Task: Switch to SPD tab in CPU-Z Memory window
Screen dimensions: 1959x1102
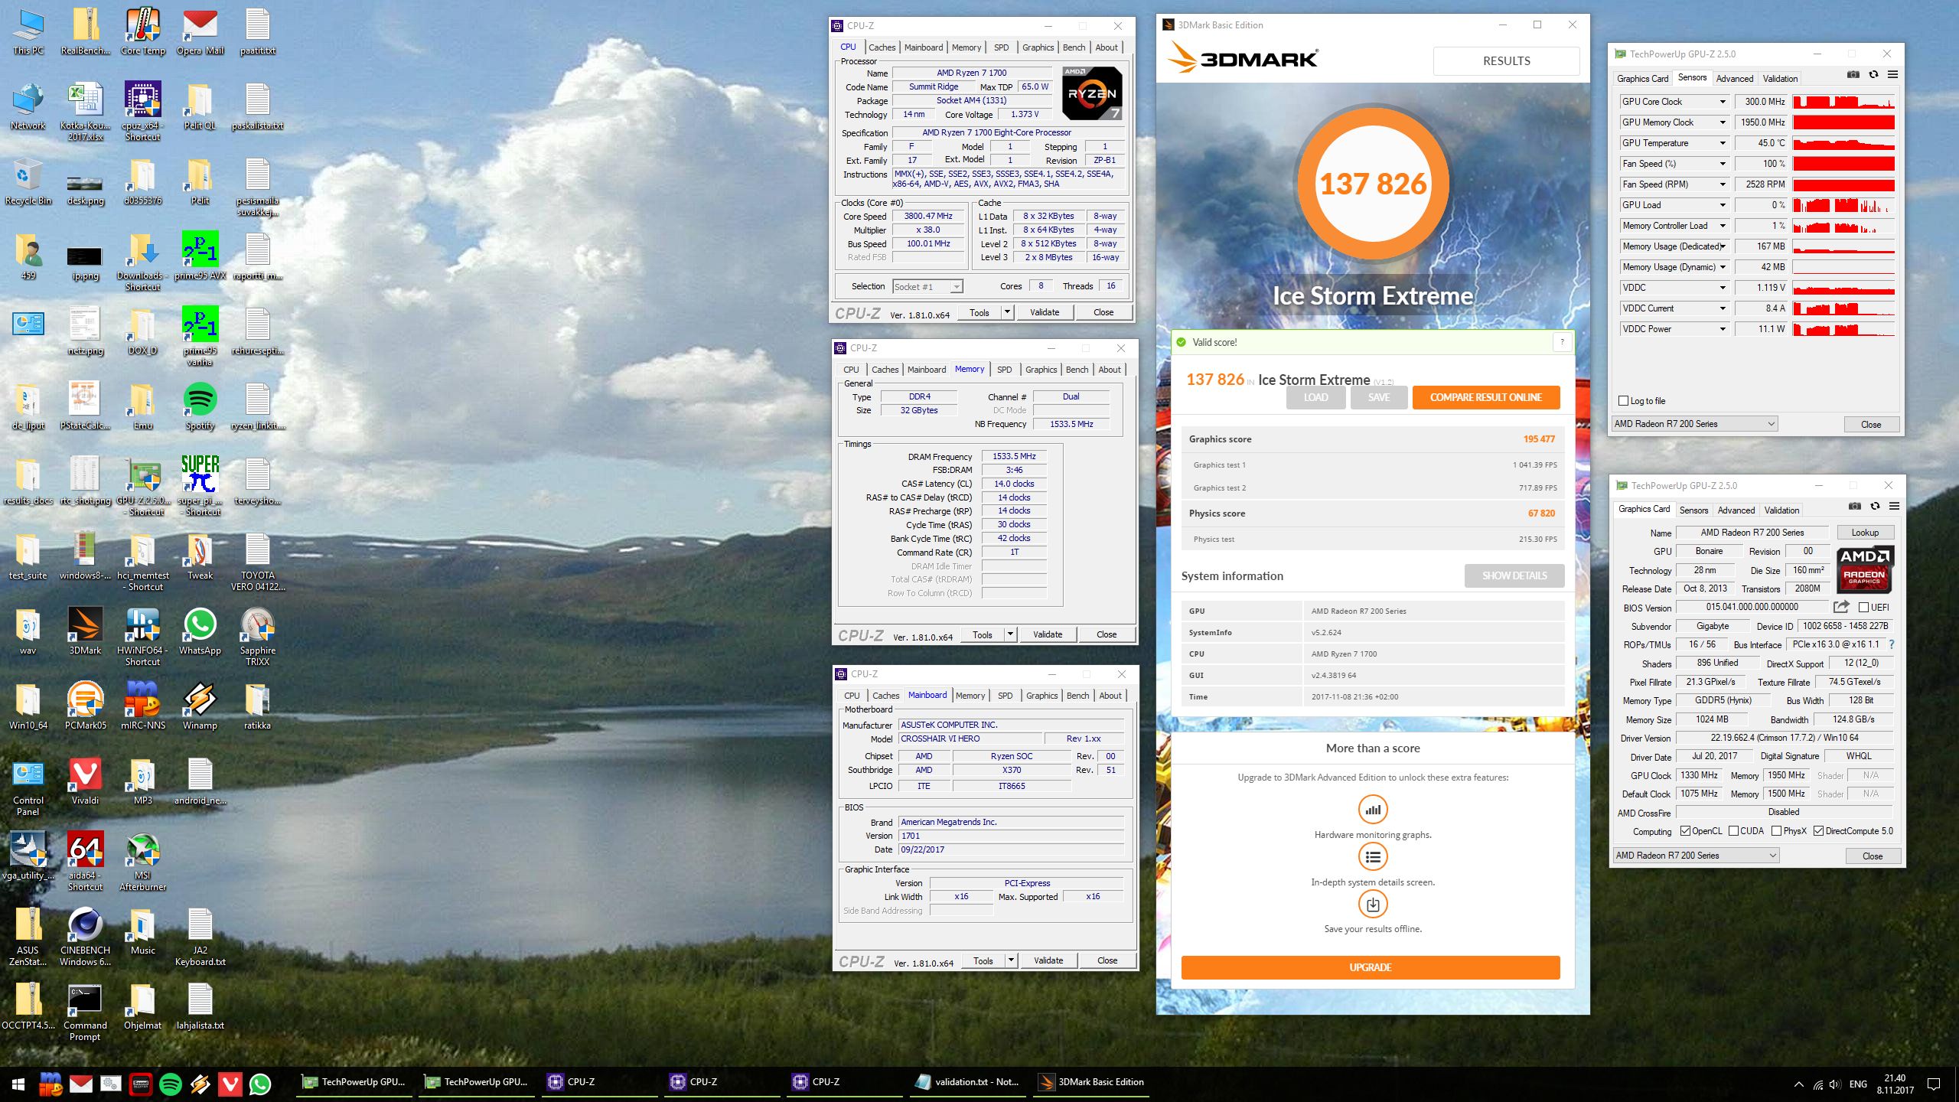Action: click(1004, 370)
